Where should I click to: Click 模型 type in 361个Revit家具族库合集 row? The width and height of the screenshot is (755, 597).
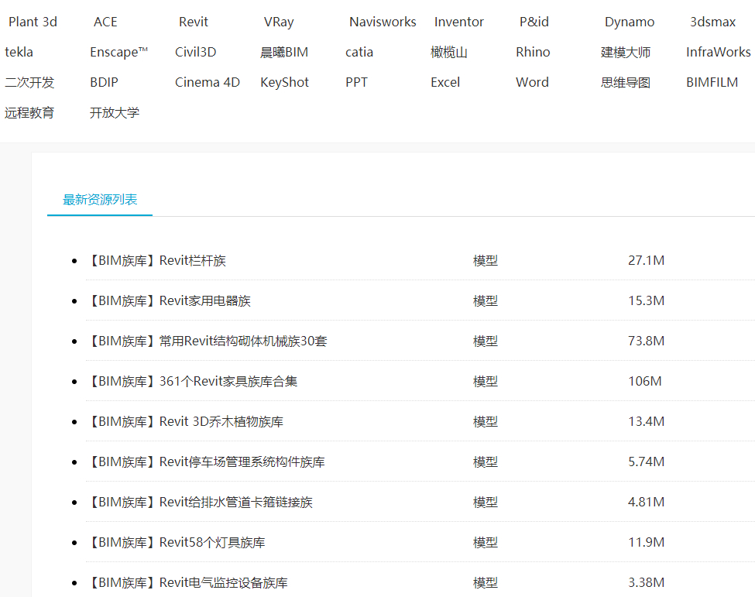tap(486, 381)
